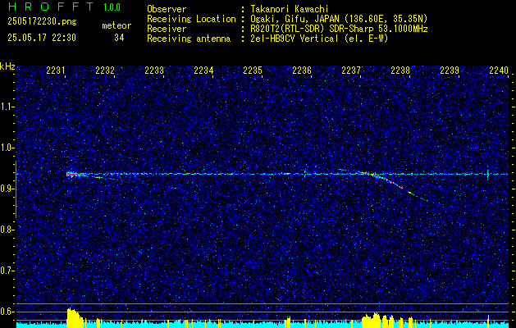Click the HROFFT title text
This screenshot has width=516, height=328.
coord(51,7)
